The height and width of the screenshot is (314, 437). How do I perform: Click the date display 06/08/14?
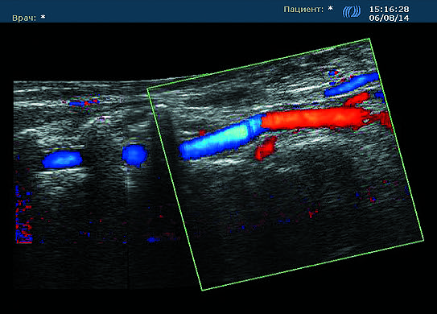pos(389,19)
